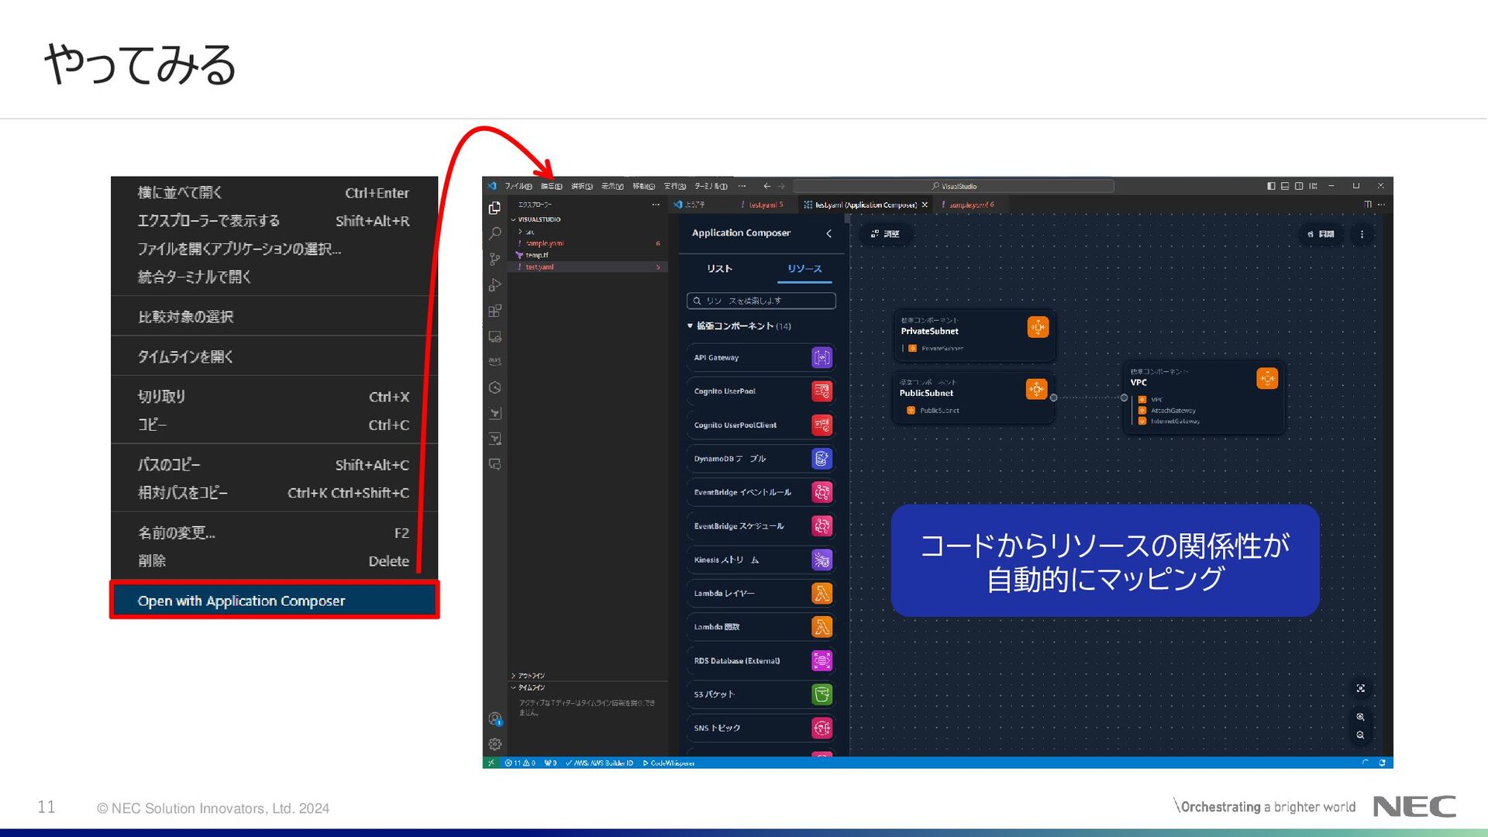
Task: Click errors and warnings count in status bar
Action: [x=520, y=763]
